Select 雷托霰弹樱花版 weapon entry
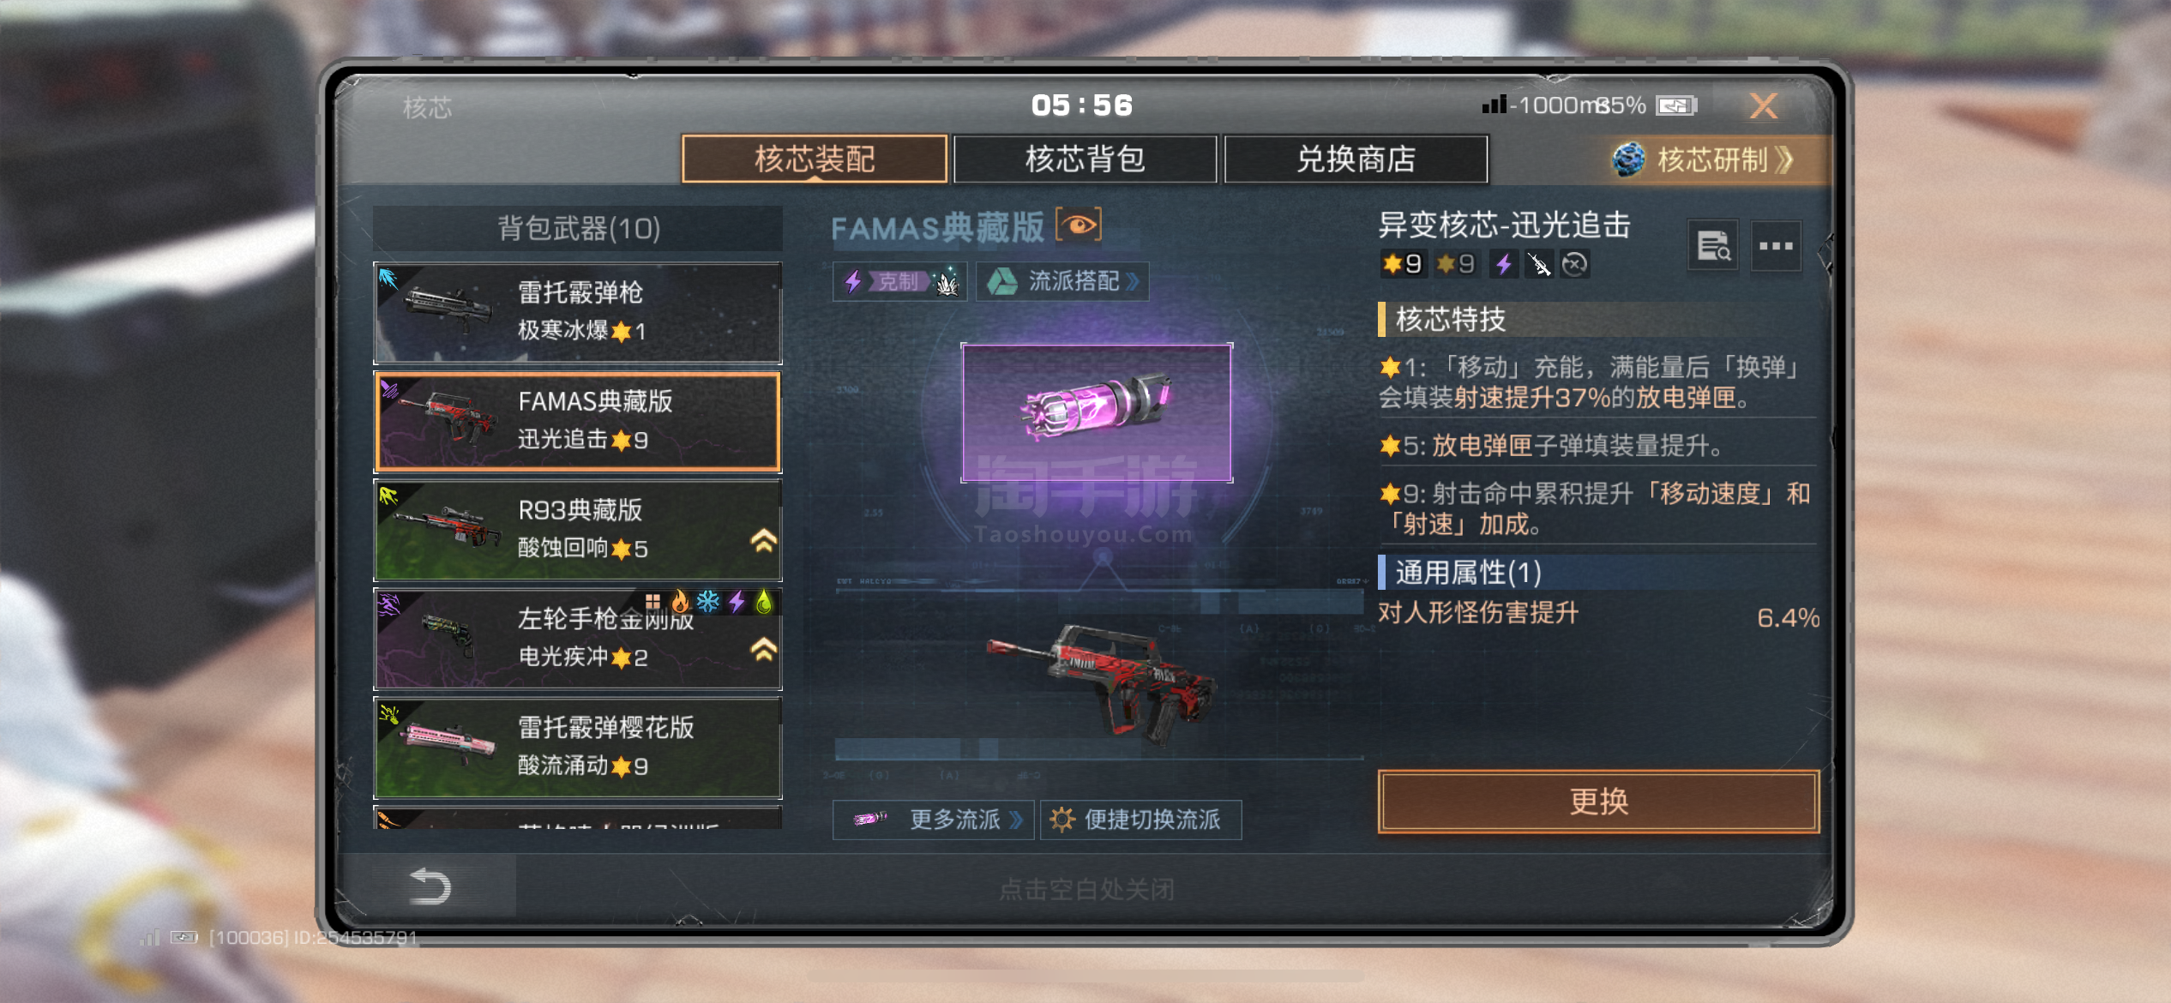Screen dimensions: 2171x1003 (578, 748)
